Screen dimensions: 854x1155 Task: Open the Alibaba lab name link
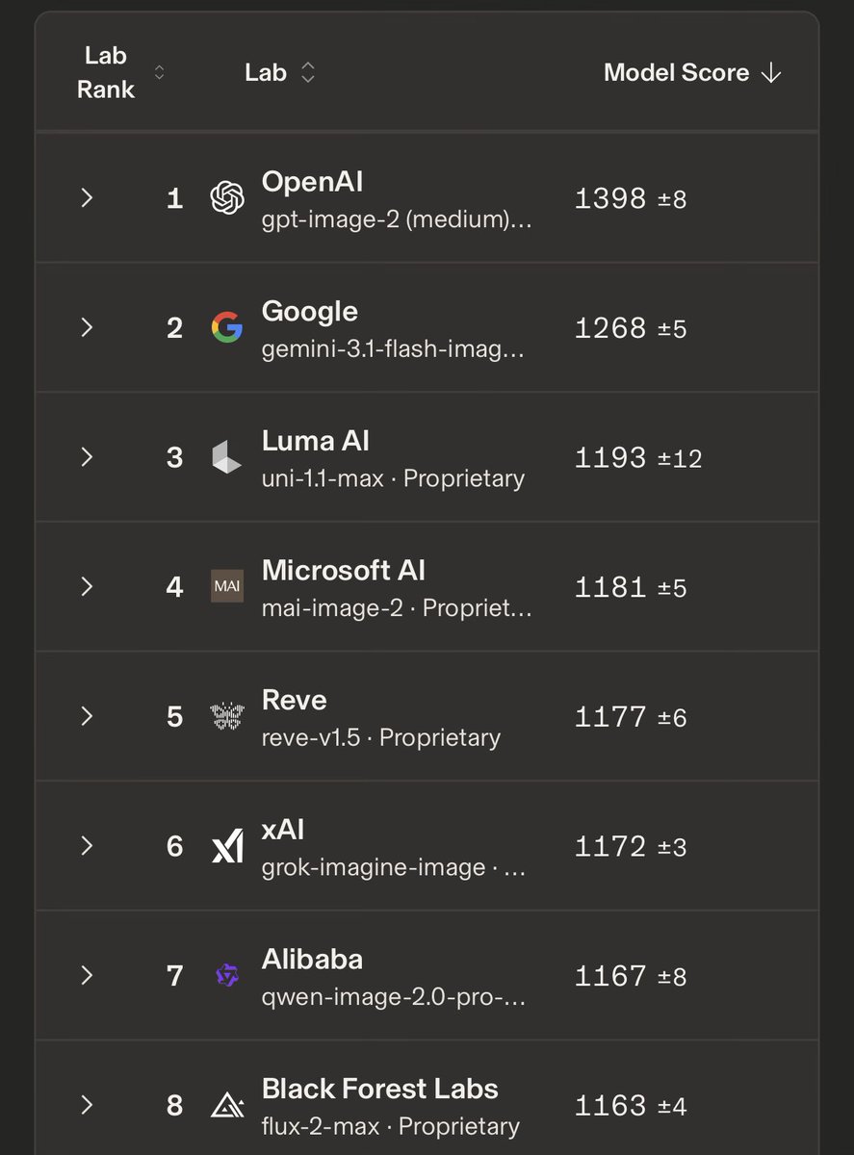tap(312, 960)
